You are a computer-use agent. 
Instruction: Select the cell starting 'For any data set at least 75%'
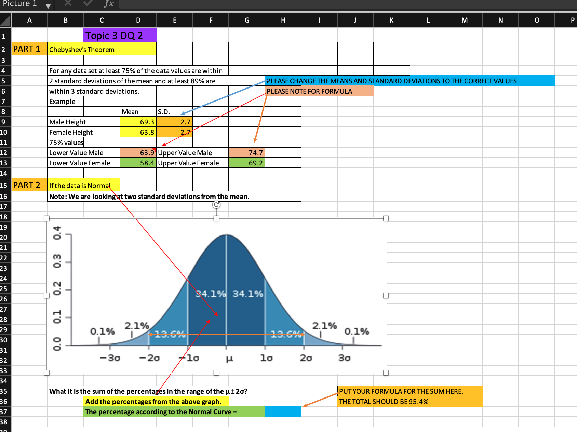pos(138,71)
